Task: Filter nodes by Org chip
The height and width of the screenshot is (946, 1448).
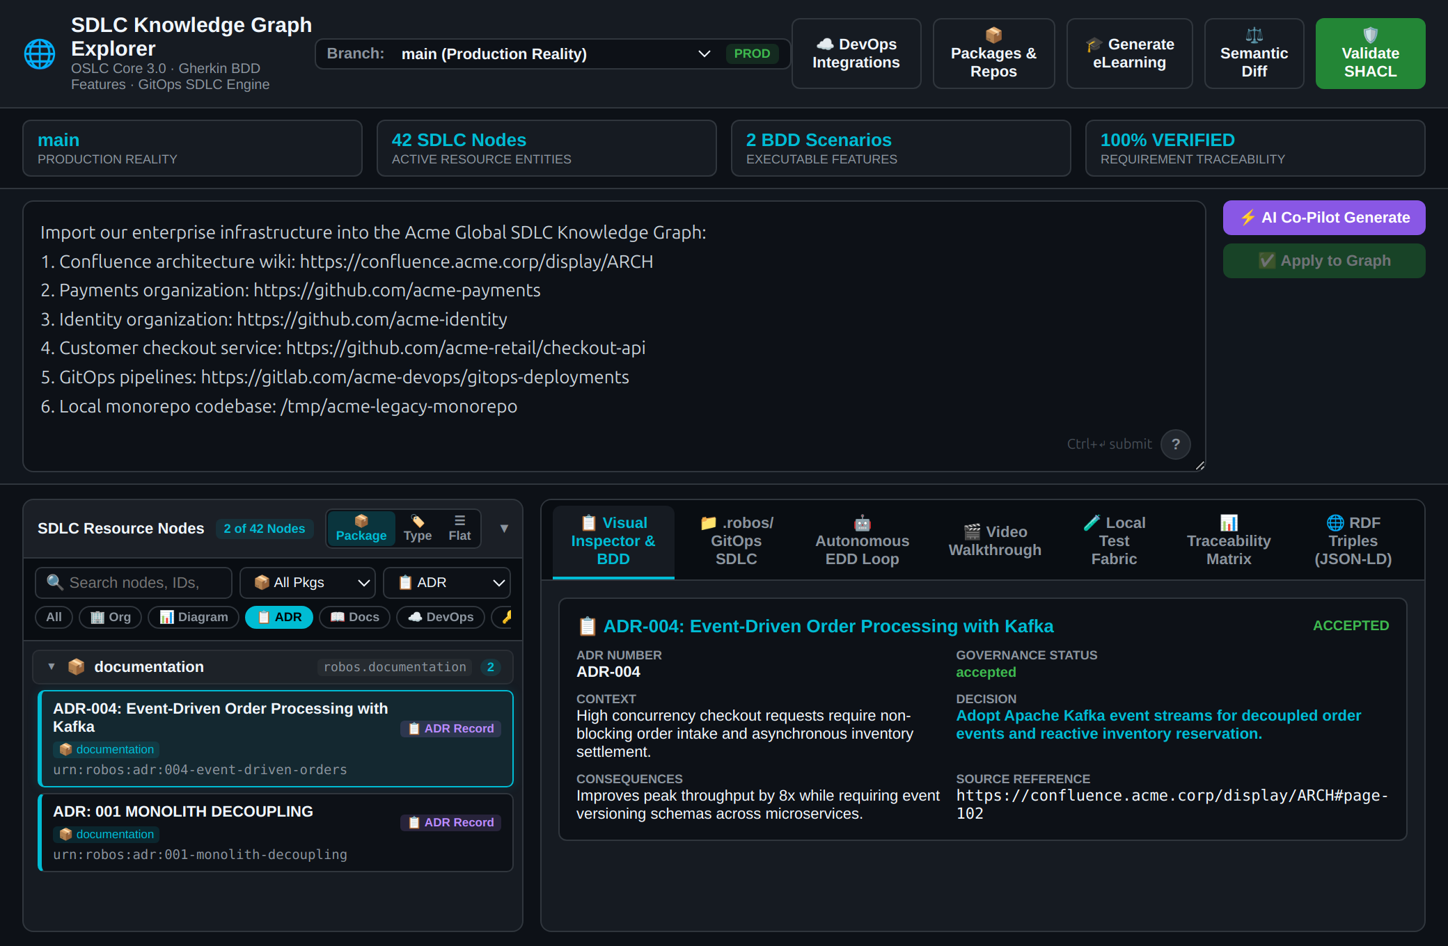Action: click(x=110, y=617)
